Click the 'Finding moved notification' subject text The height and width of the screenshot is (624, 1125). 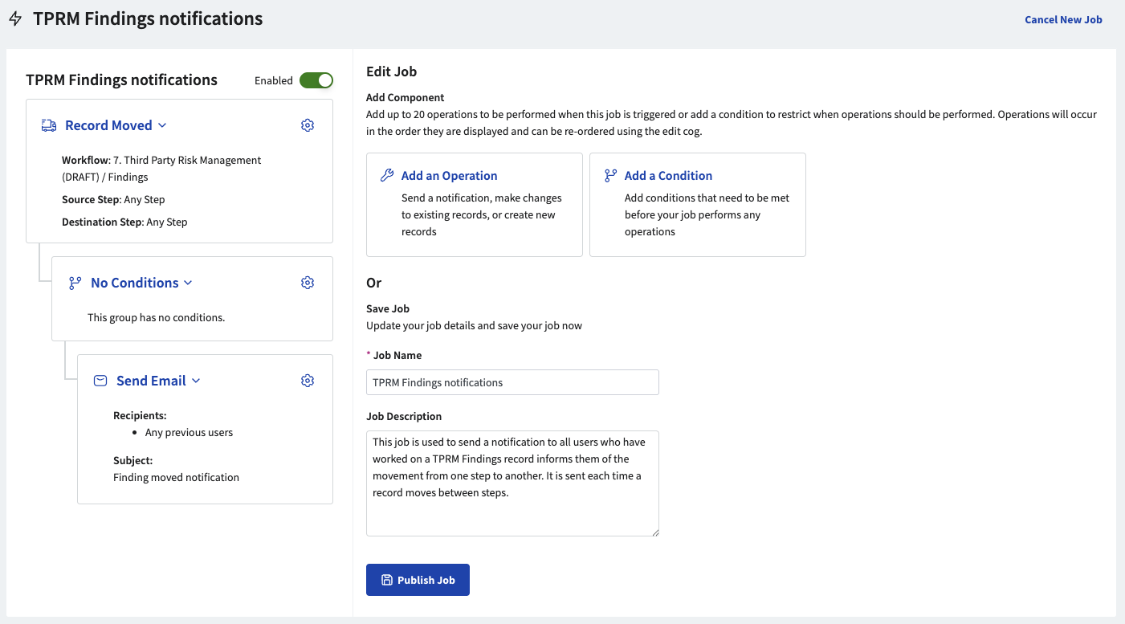[176, 477]
